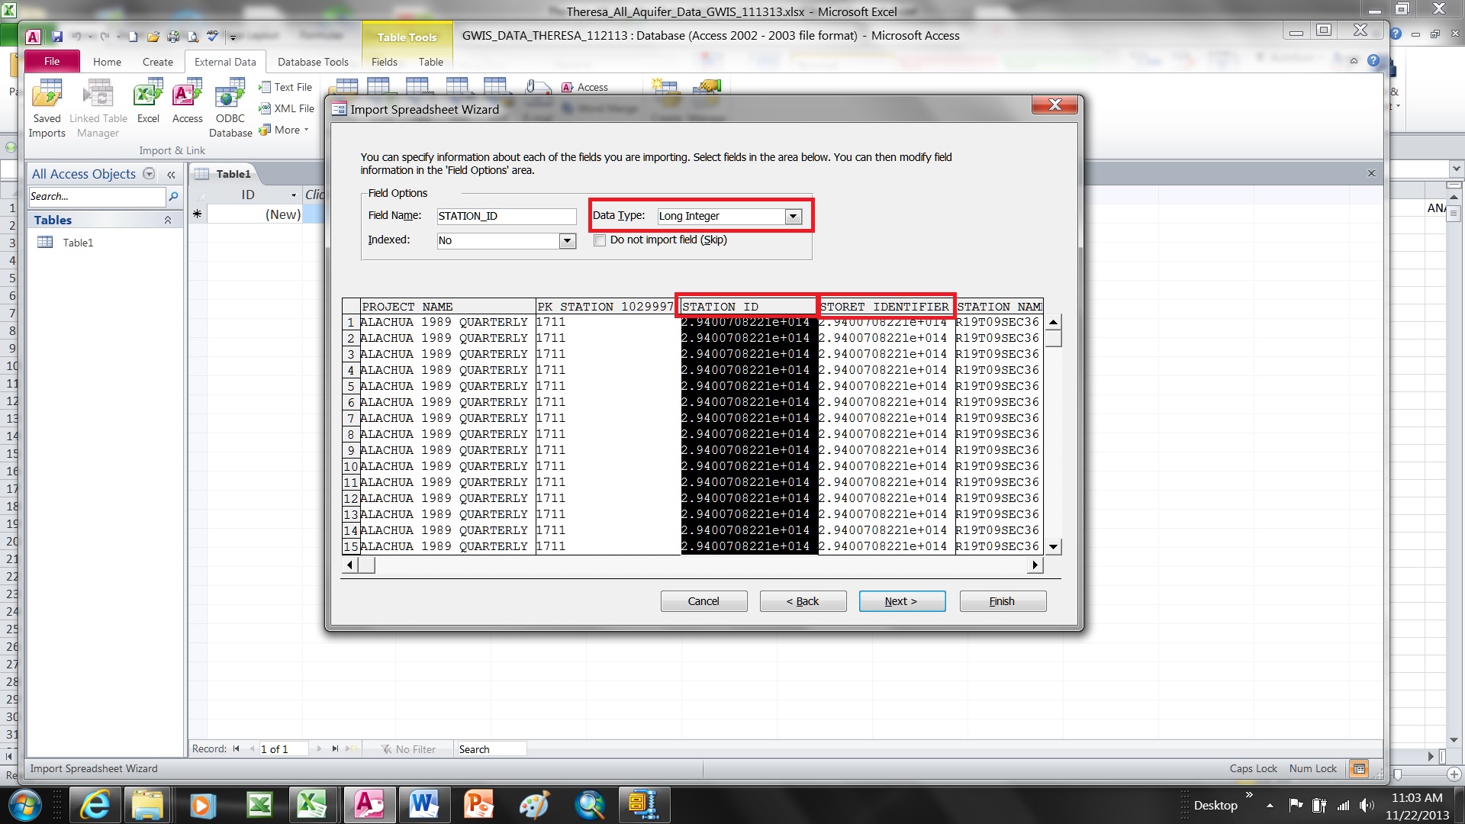
Task: Collapse the Tables group in navigation pane
Action: click(x=168, y=220)
